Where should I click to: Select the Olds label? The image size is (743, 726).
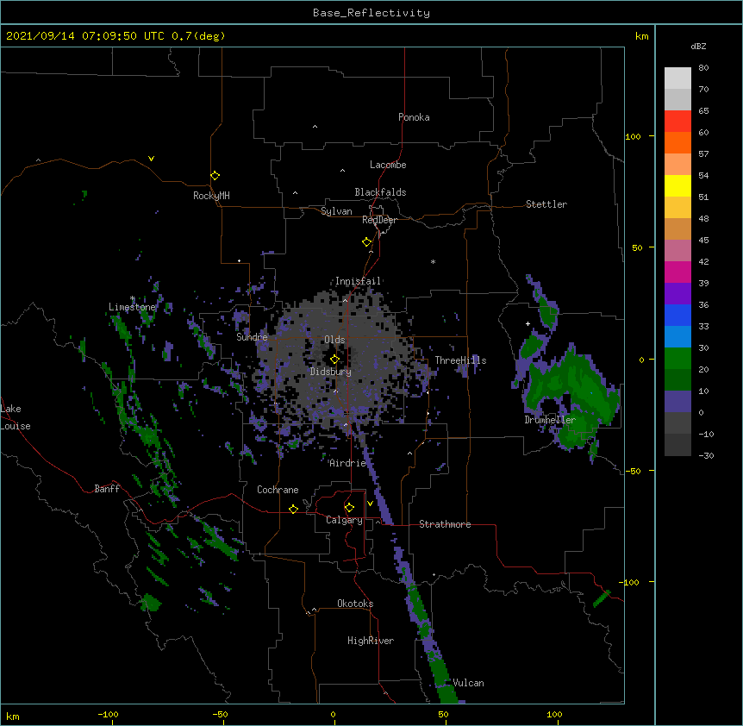pyautogui.click(x=334, y=340)
